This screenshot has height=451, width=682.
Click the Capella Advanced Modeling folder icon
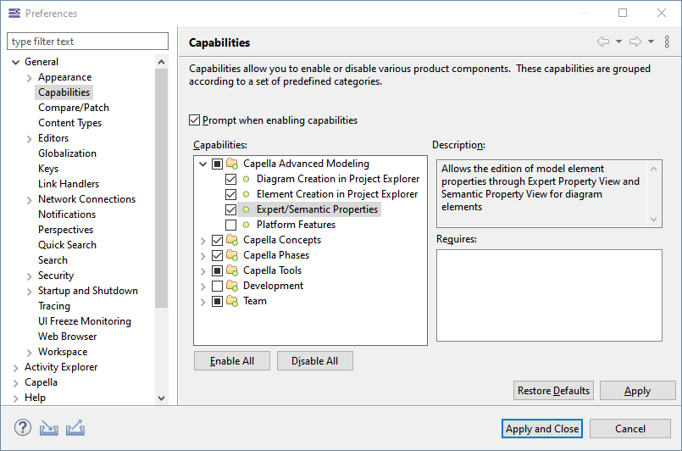(232, 164)
